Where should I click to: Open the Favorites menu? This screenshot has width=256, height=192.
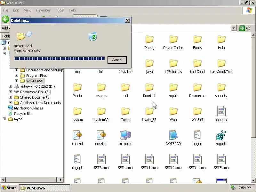point(43,10)
